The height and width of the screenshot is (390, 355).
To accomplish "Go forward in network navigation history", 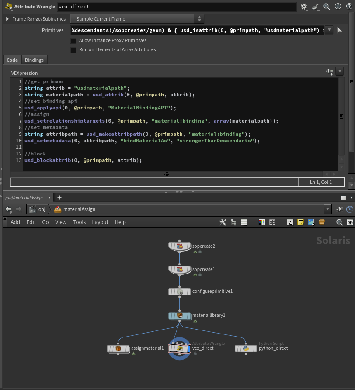I will tap(19, 209).
